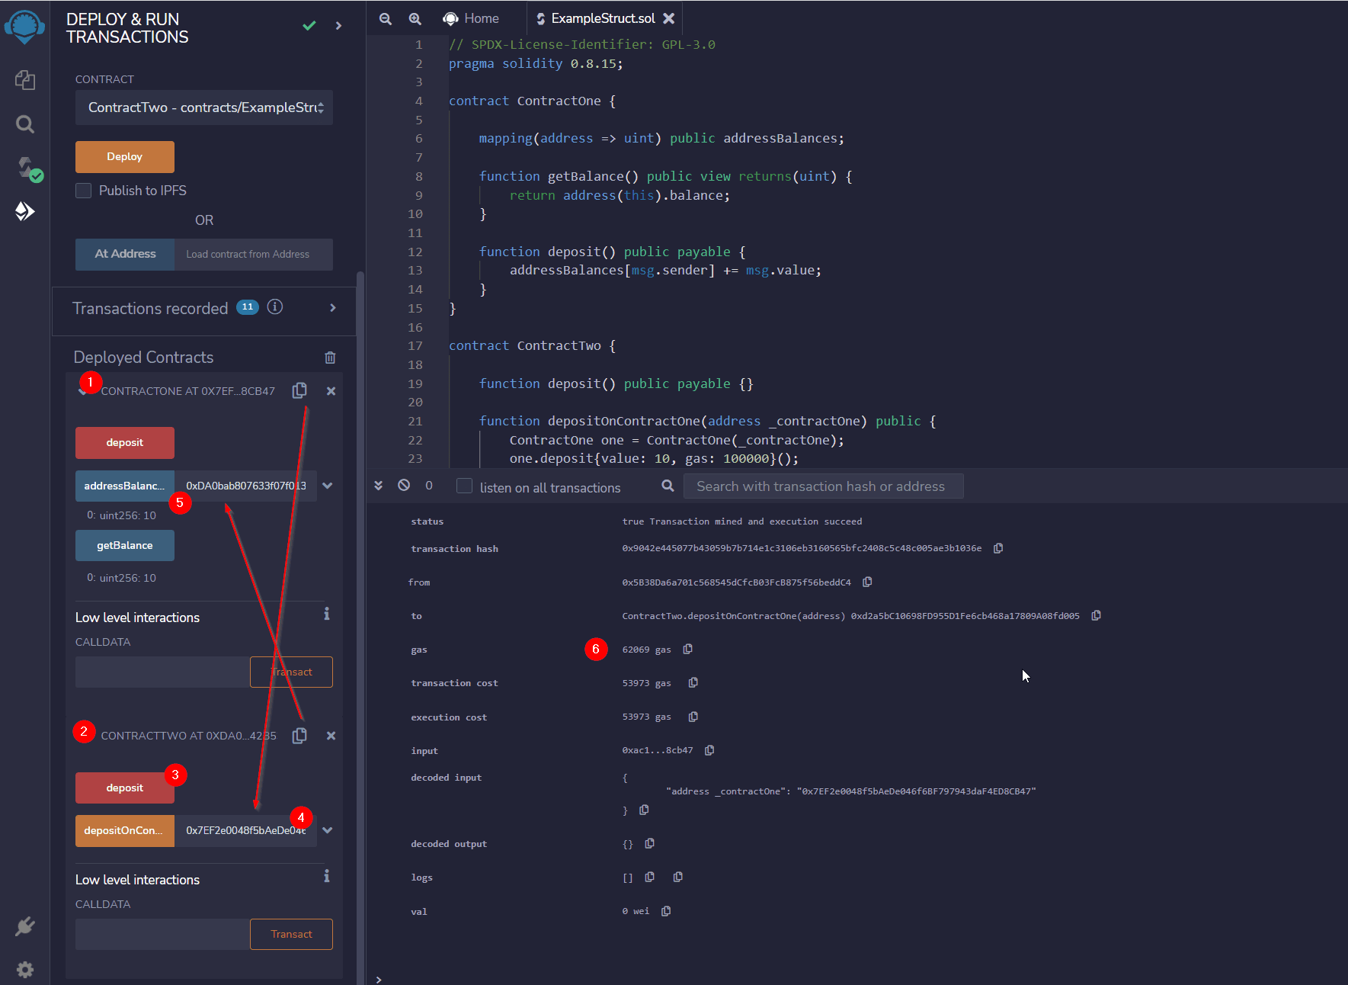The width and height of the screenshot is (1348, 985).
Task: Expand addressBalances function parameters
Action: (x=327, y=486)
